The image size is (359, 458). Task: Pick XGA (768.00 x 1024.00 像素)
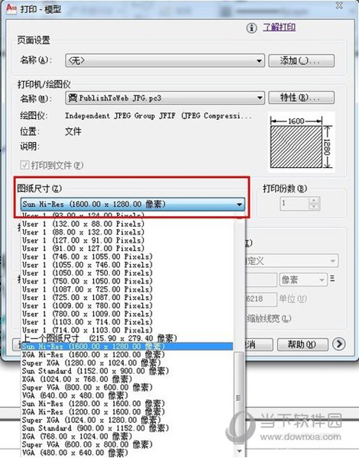[x=128, y=437]
